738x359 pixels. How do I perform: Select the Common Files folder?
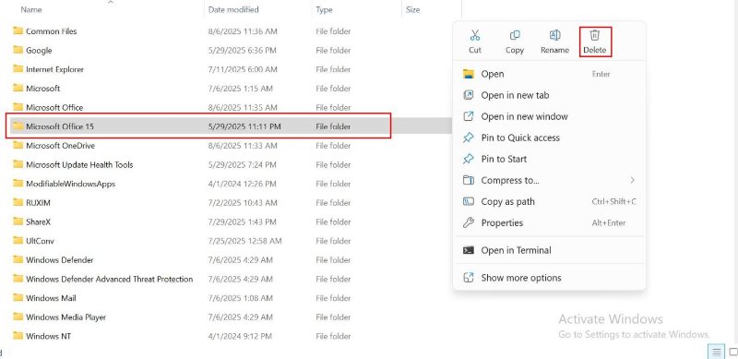52,31
